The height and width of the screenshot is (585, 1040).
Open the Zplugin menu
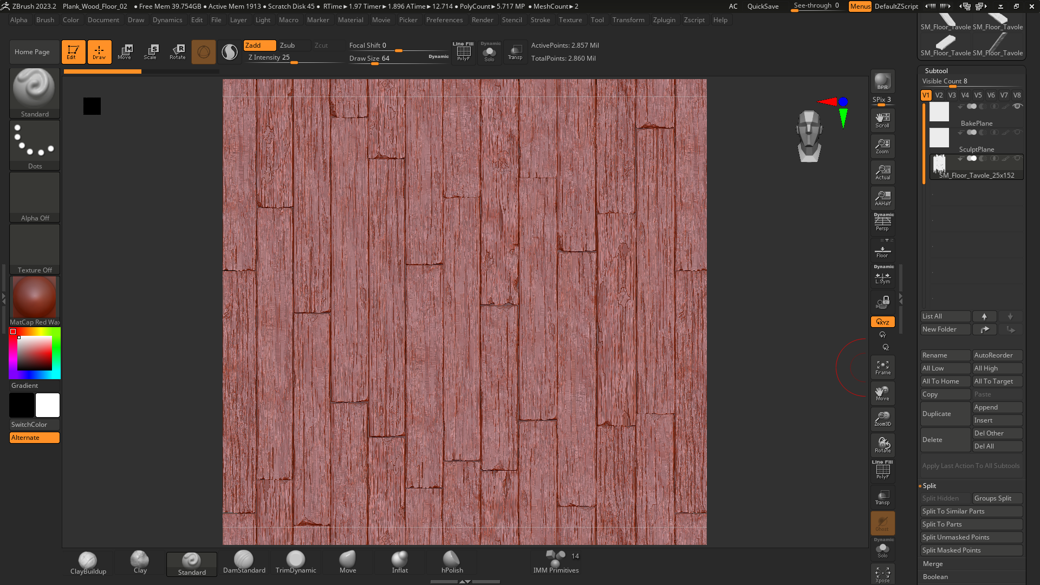[664, 20]
